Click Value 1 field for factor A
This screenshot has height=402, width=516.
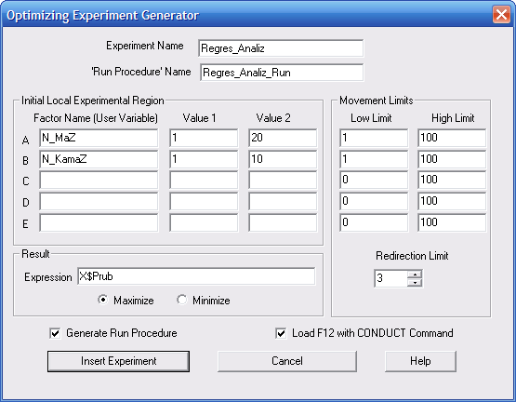pyautogui.click(x=204, y=138)
